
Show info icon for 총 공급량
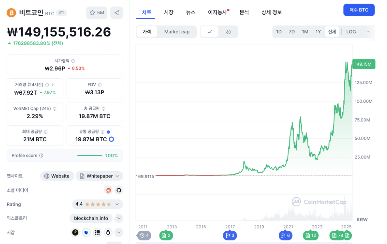103,109
